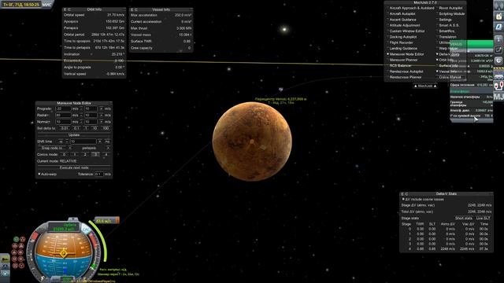Click the Tolerance input field
504x283 pixels.
click(x=99, y=175)
